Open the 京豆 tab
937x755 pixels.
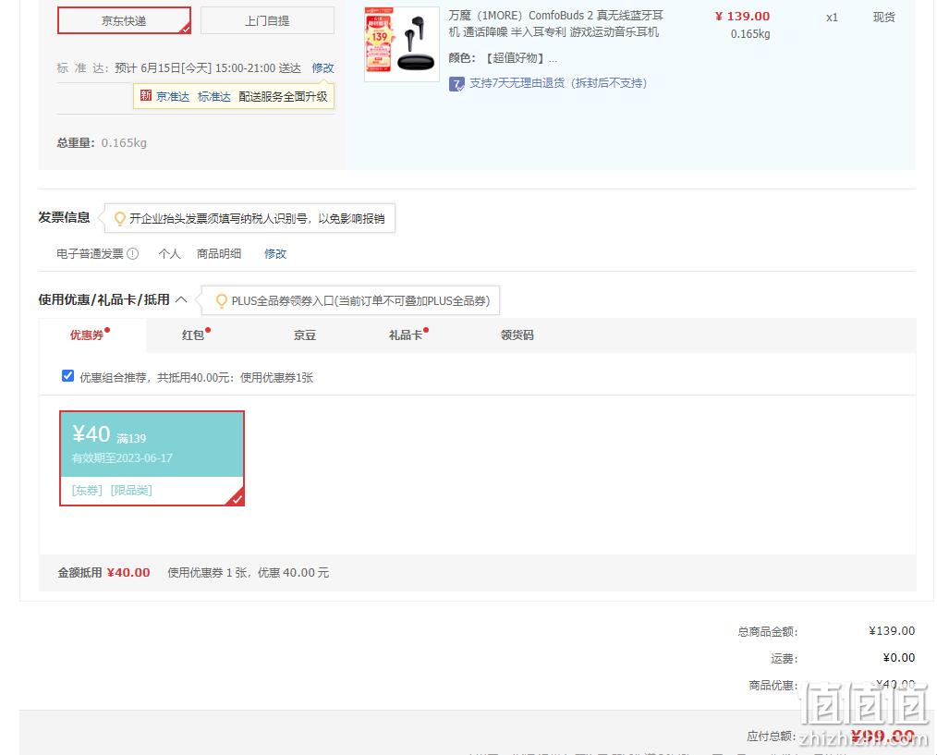coord(305,335)
